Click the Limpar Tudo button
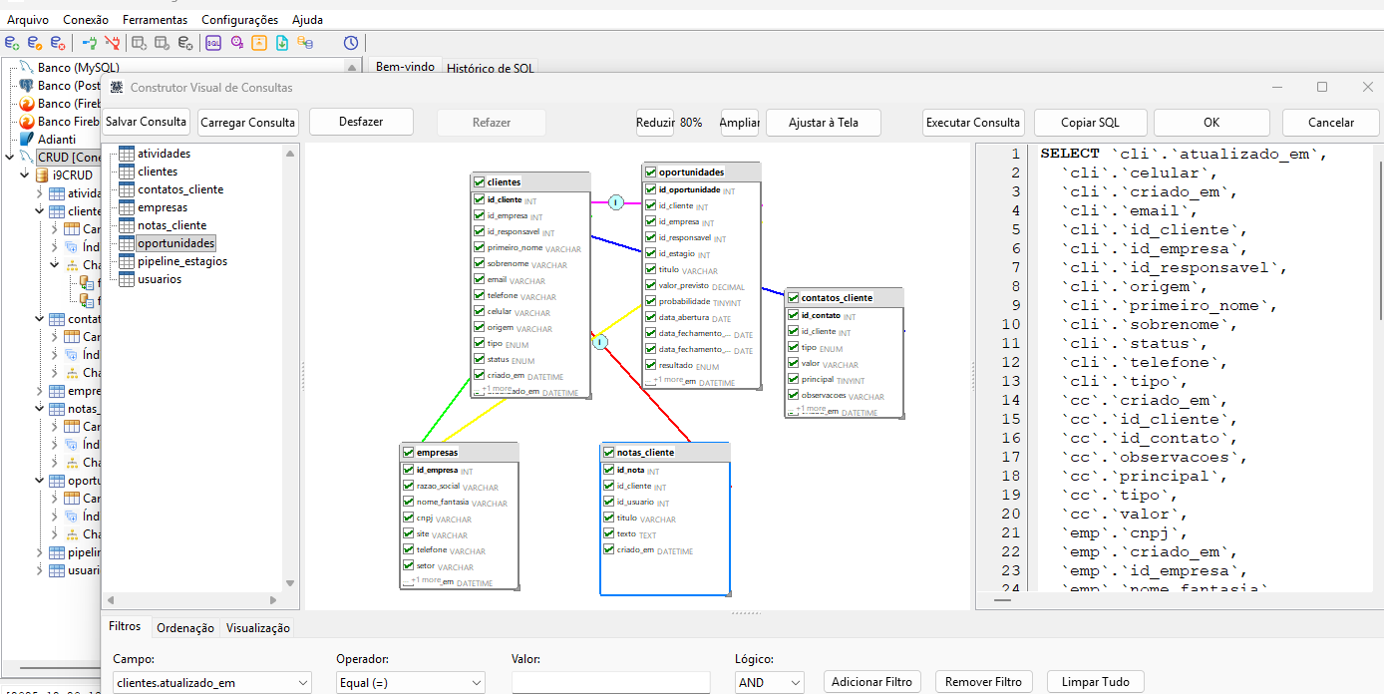 click(x=1096, y=682)
